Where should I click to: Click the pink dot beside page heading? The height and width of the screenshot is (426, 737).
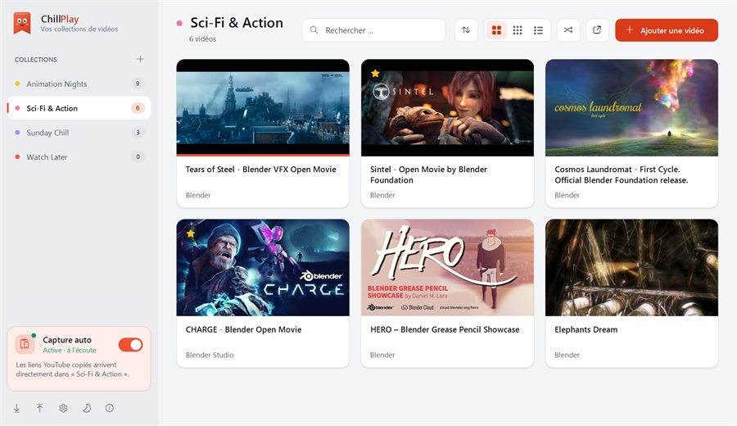[179, 23]
